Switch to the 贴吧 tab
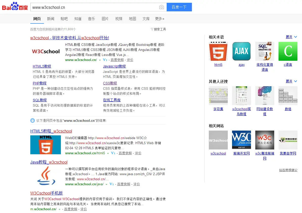This screenshot has width=302, height=213. pos(64,19)
